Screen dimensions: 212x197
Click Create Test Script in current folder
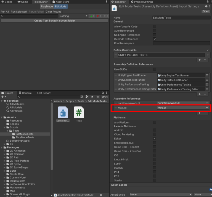tap(55, 21)
